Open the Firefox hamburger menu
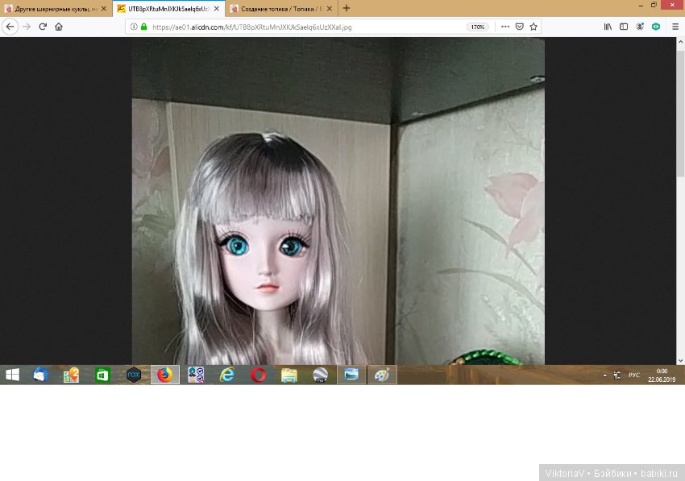The height and width of the screenshot is (481, 685). 675,27
